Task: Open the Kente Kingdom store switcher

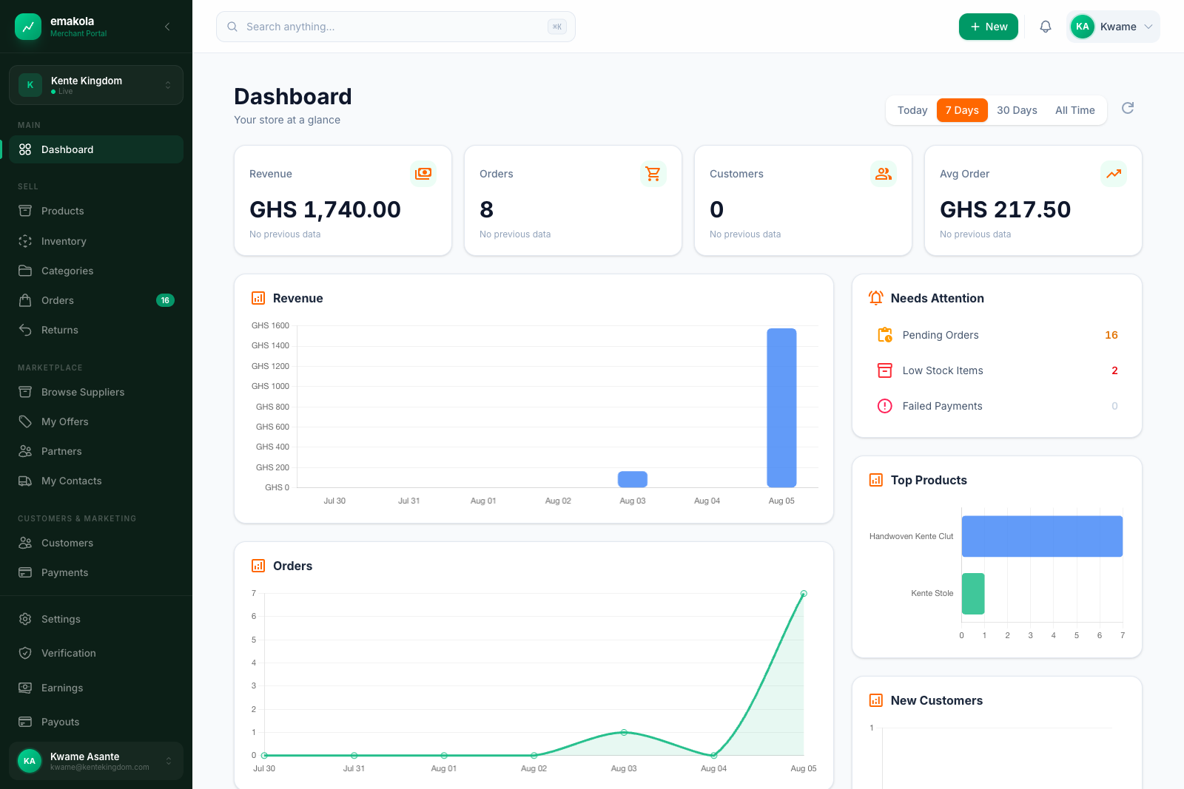Action: click(x=96, y=85)
